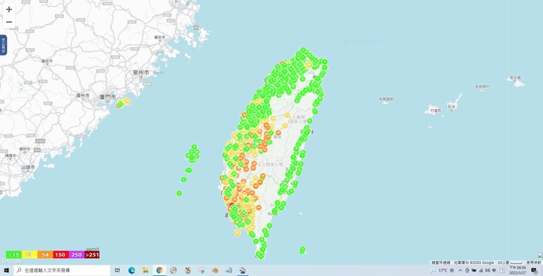Click the 廈門市 city label
The height and width of the screenshot is (276, 543).
click(107, 97)
